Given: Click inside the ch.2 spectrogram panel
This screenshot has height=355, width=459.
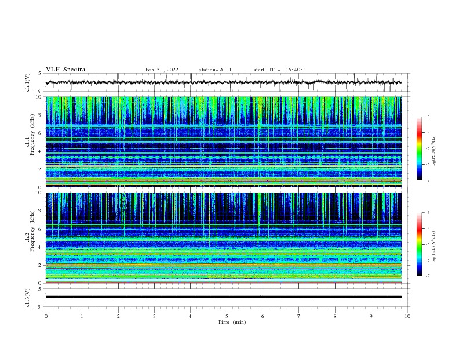Looking at the screenshot, I should [223, 238].
